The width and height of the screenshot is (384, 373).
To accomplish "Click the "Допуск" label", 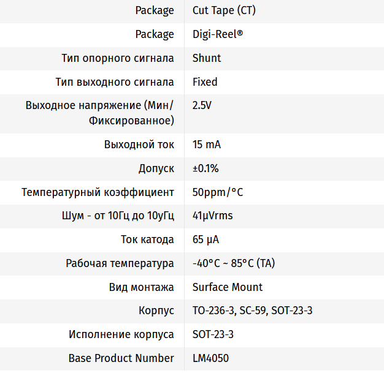I will tap(156, 168).
